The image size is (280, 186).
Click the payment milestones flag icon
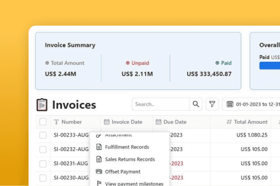[x=99, y=183]
